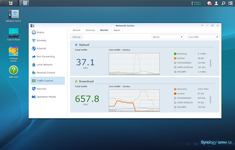Open Parental Control section

click(46, 73)
